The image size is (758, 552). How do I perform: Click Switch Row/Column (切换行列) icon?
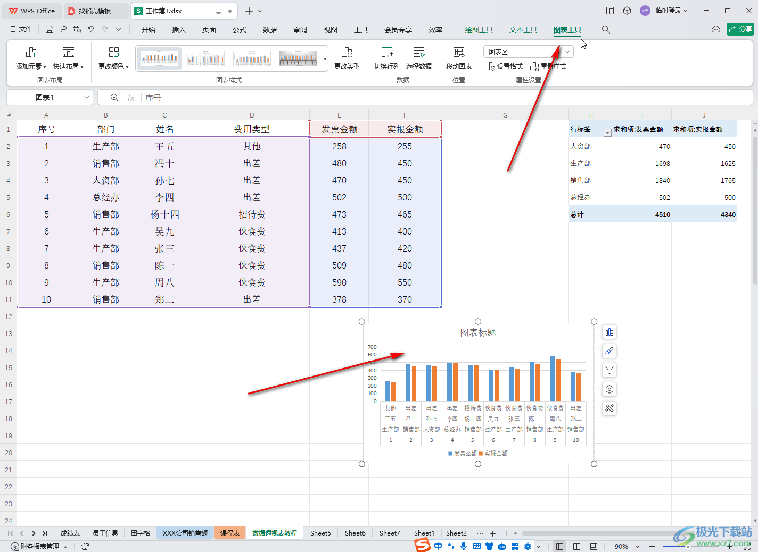[387, 58]
